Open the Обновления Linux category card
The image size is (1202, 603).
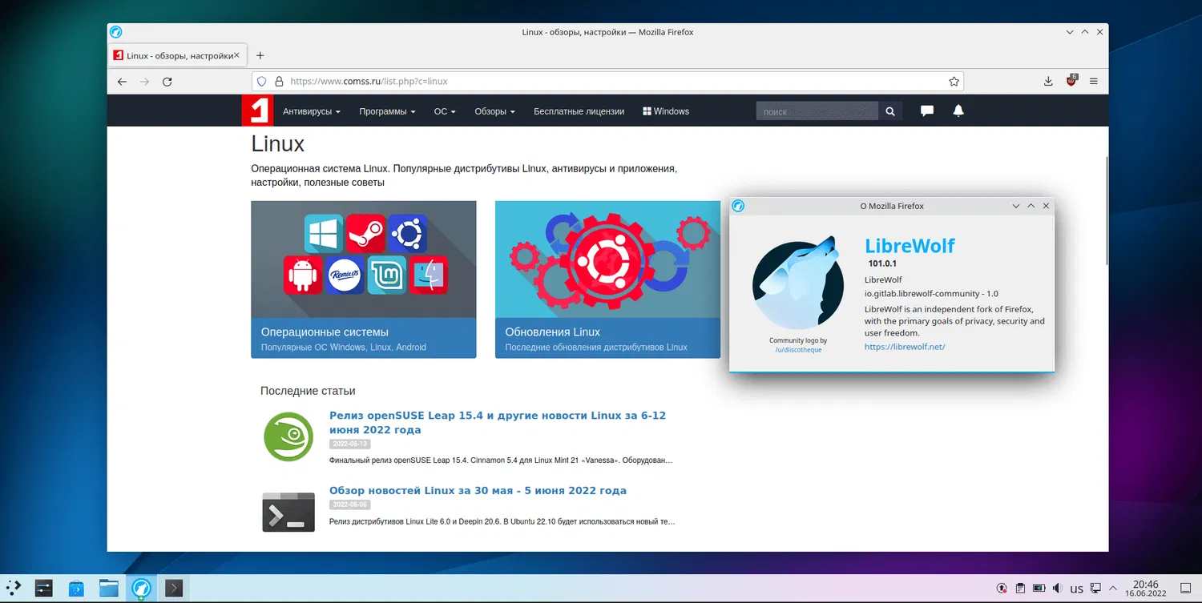coord(607,279)
